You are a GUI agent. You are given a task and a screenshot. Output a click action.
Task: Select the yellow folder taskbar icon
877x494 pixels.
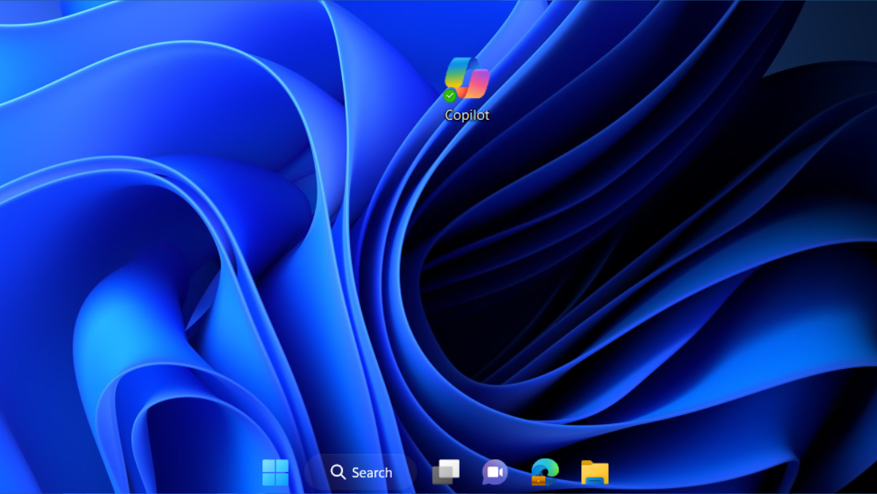click(594, 472)
